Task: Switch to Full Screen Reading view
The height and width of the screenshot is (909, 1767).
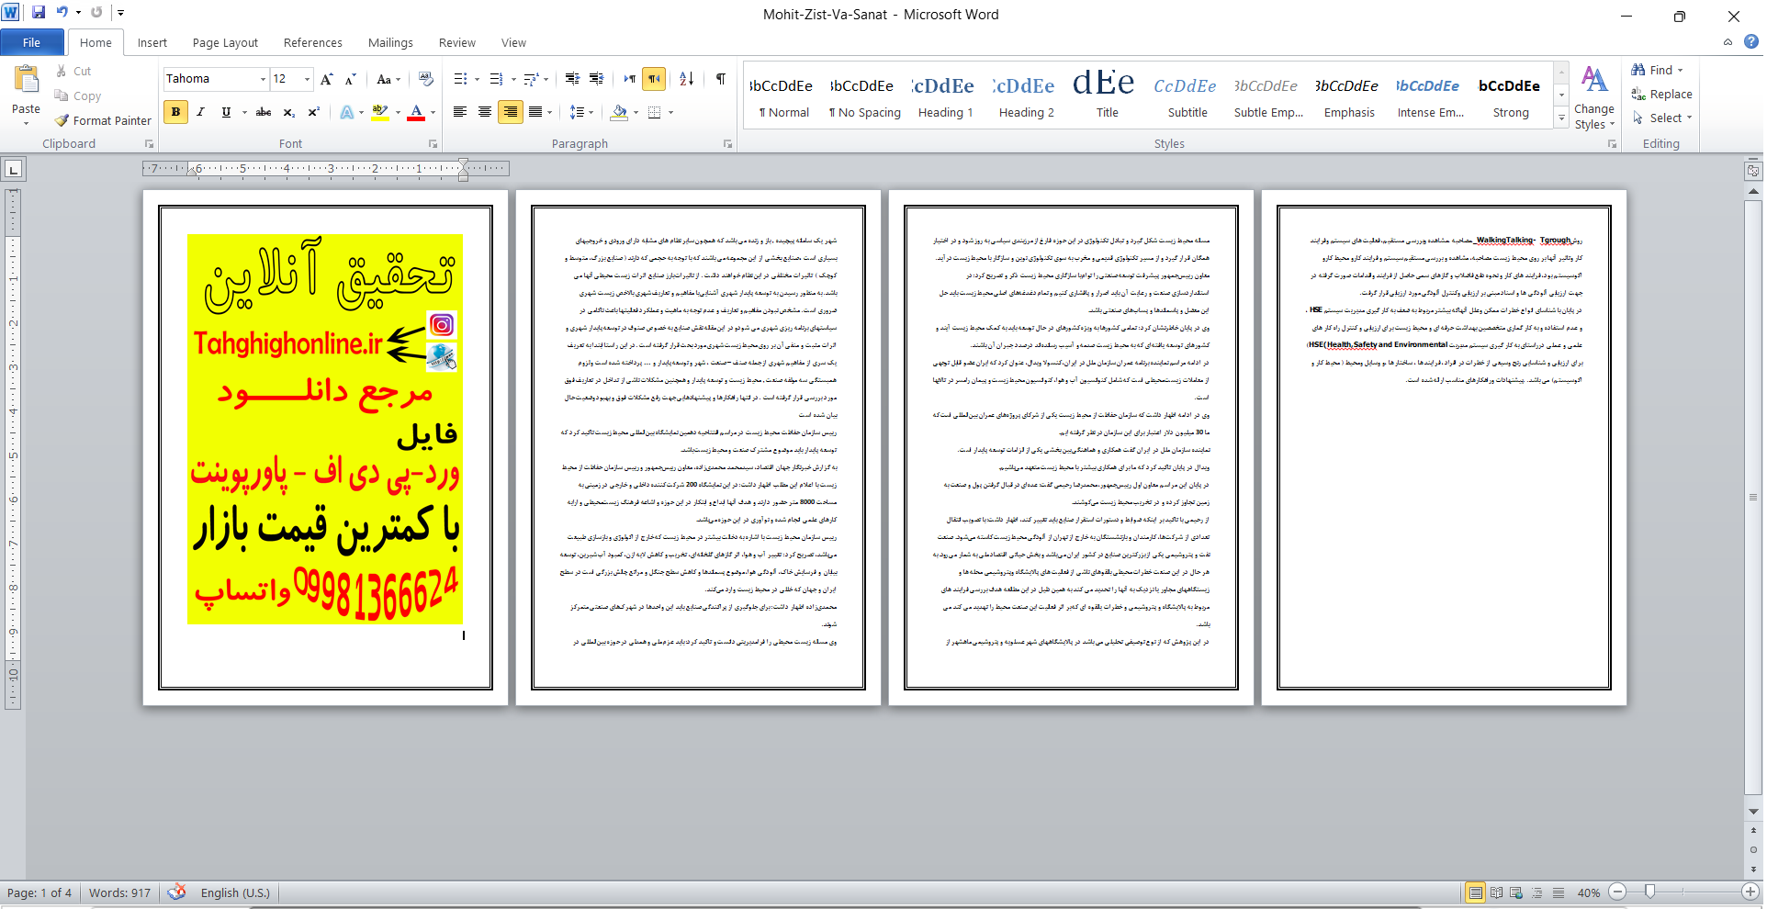Action: (x=1496, y=892)
